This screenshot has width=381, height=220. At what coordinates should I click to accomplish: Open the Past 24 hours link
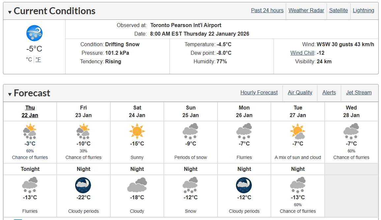click(267, 11)
